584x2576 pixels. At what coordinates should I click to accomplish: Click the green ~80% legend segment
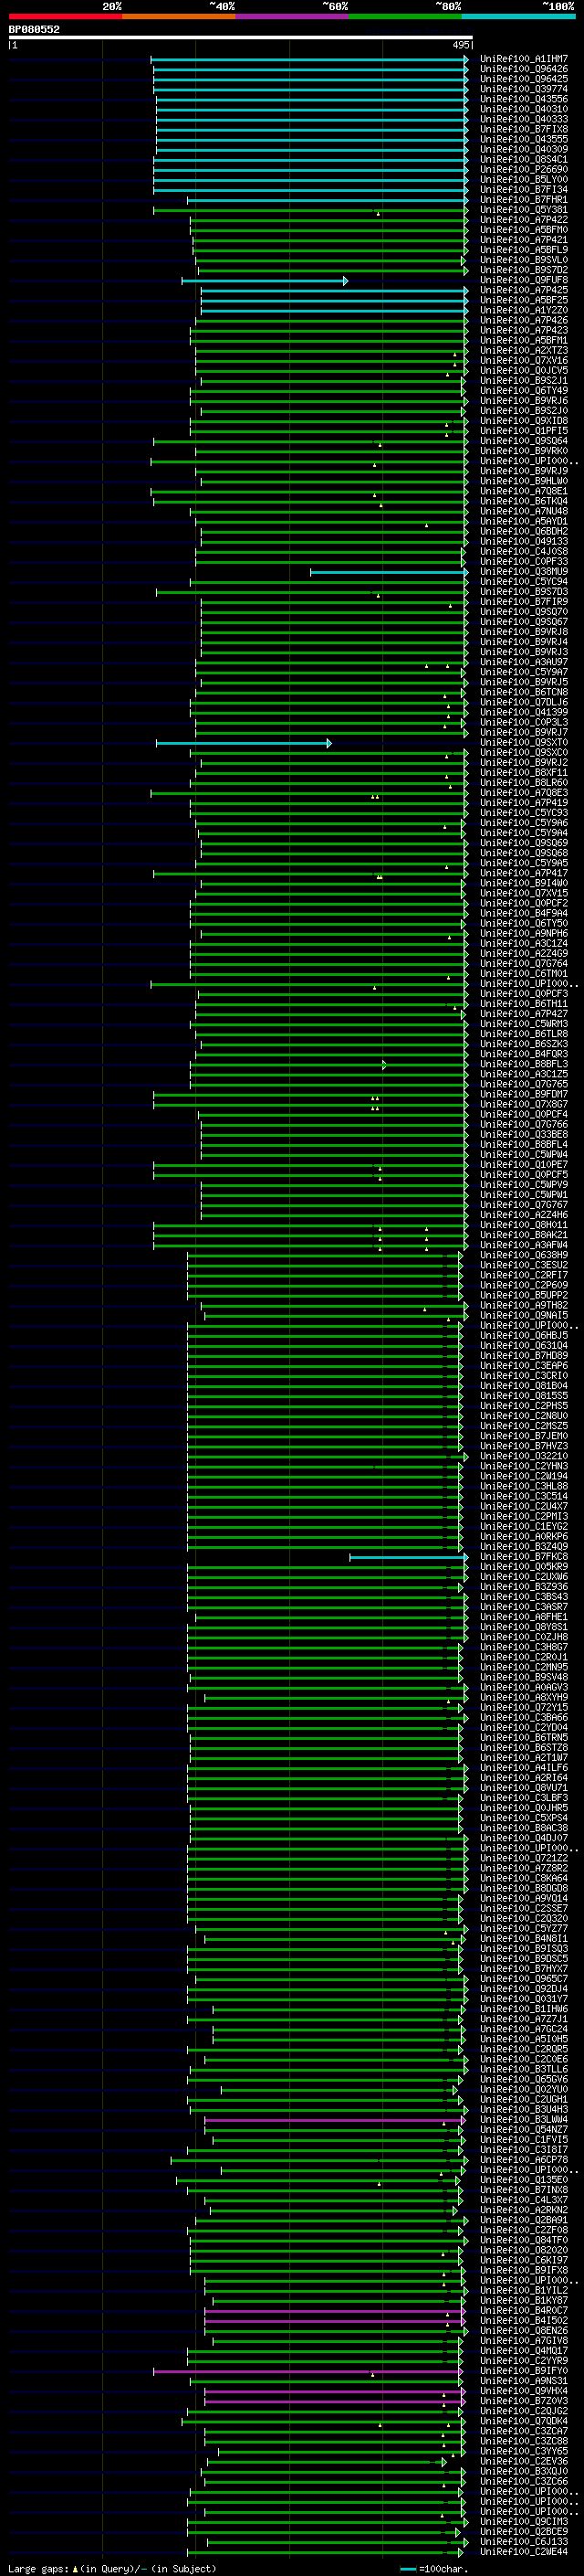[x=405, y=16]
